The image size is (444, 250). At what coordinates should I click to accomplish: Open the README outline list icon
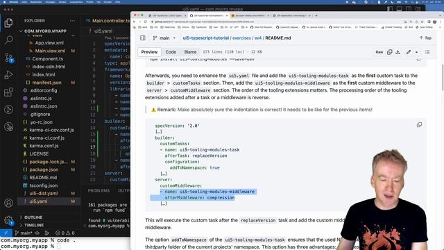tap(427, 52)
